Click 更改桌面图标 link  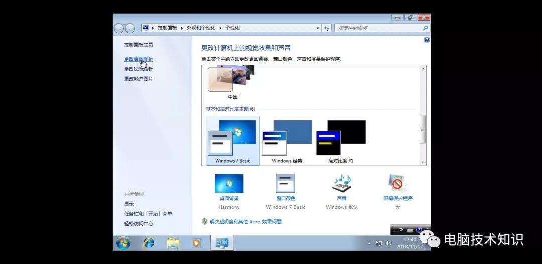[139, 59]
